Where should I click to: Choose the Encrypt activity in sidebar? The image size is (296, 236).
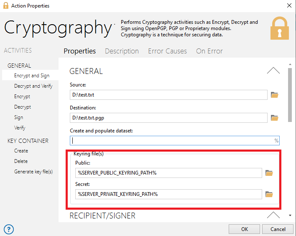[x=22, y=96]
